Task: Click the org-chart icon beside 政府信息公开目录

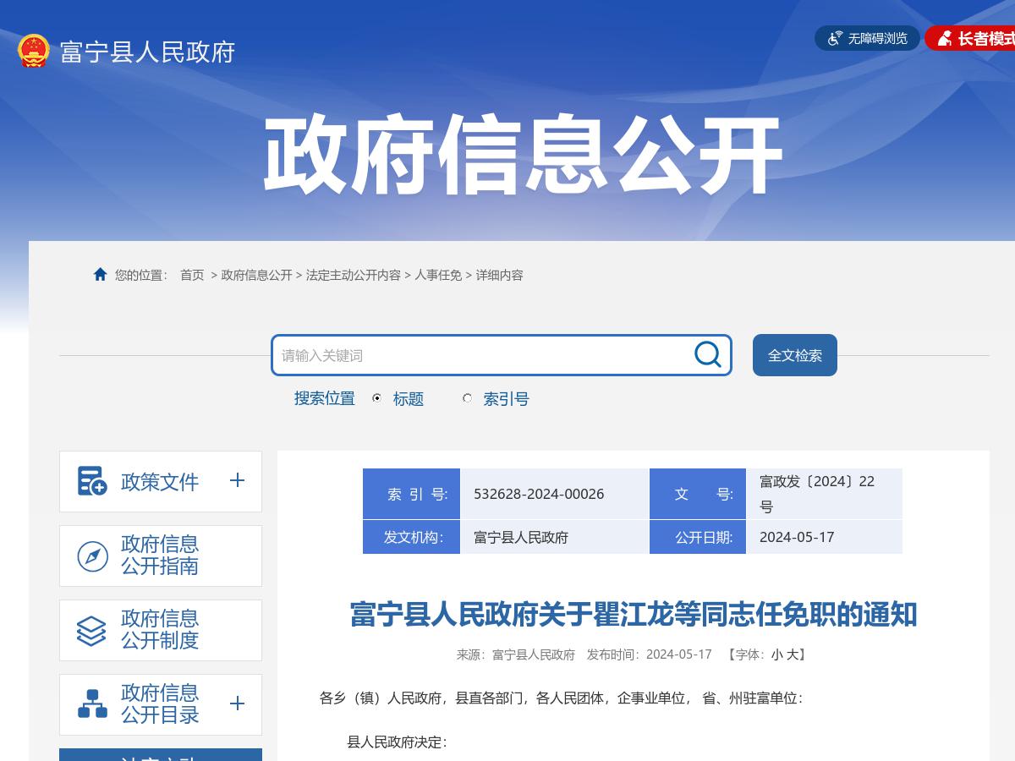Action: (x=91, y=704)
